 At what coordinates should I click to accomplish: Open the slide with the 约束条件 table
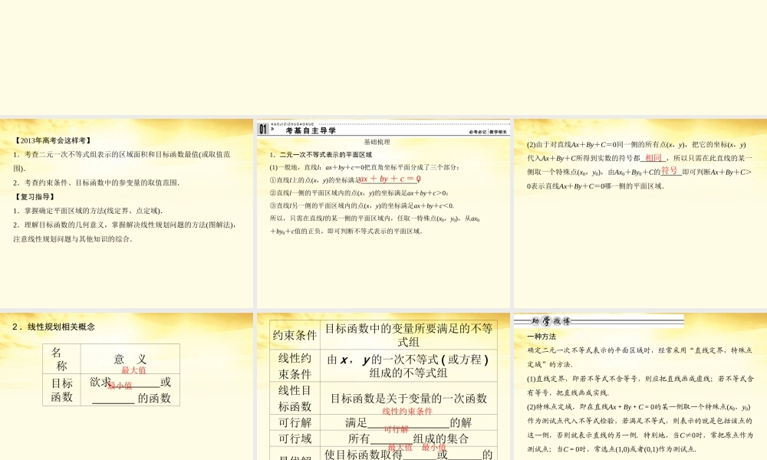[383, 386]
